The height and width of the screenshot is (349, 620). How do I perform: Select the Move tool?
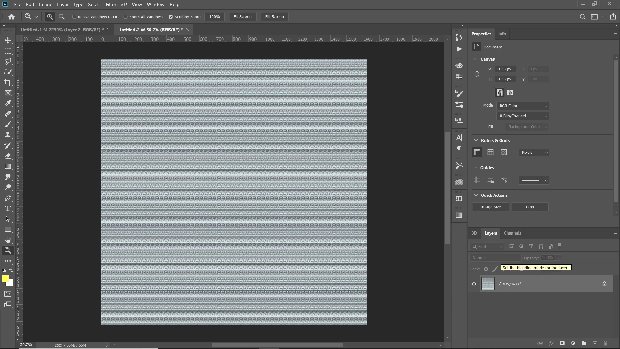point(8,40)
